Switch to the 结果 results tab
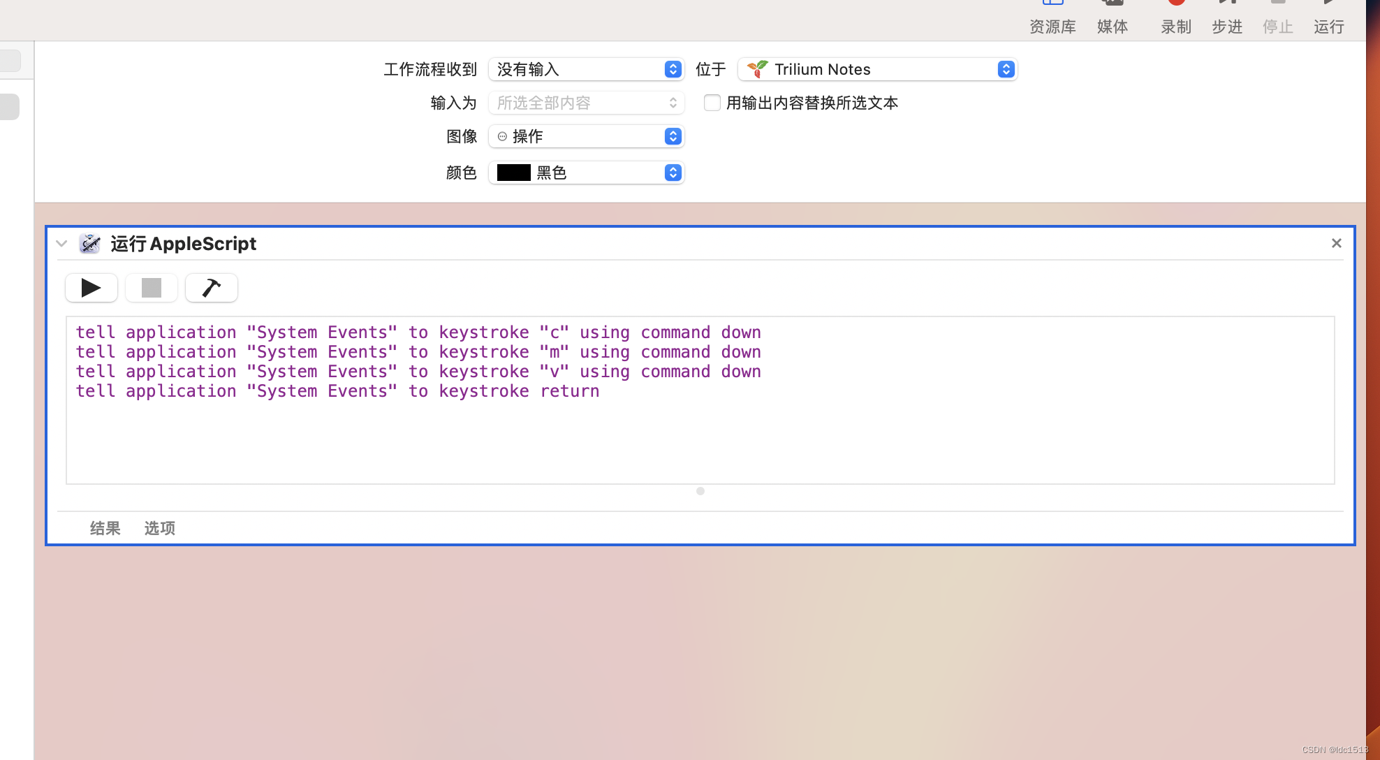Screen dimensions: 1380x760 coord(105,528)
